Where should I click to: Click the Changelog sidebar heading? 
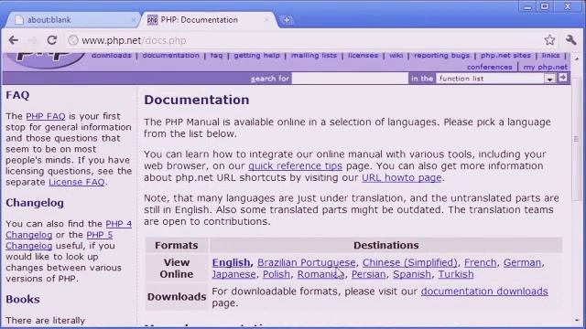coord(35,203)
